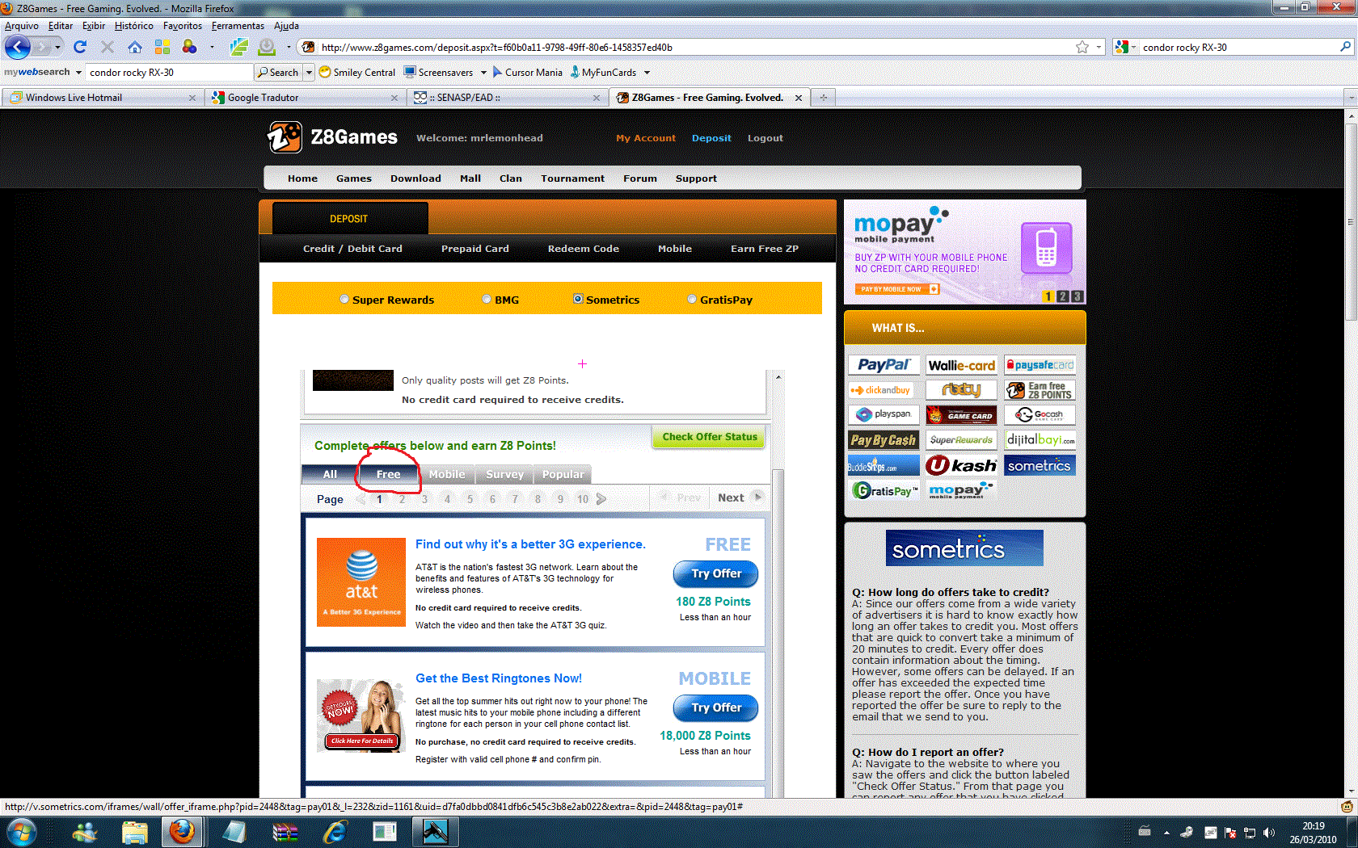Viewport: 1358px width, 848px height.
Task: Click the Logout link
Action: pos(765,138)
